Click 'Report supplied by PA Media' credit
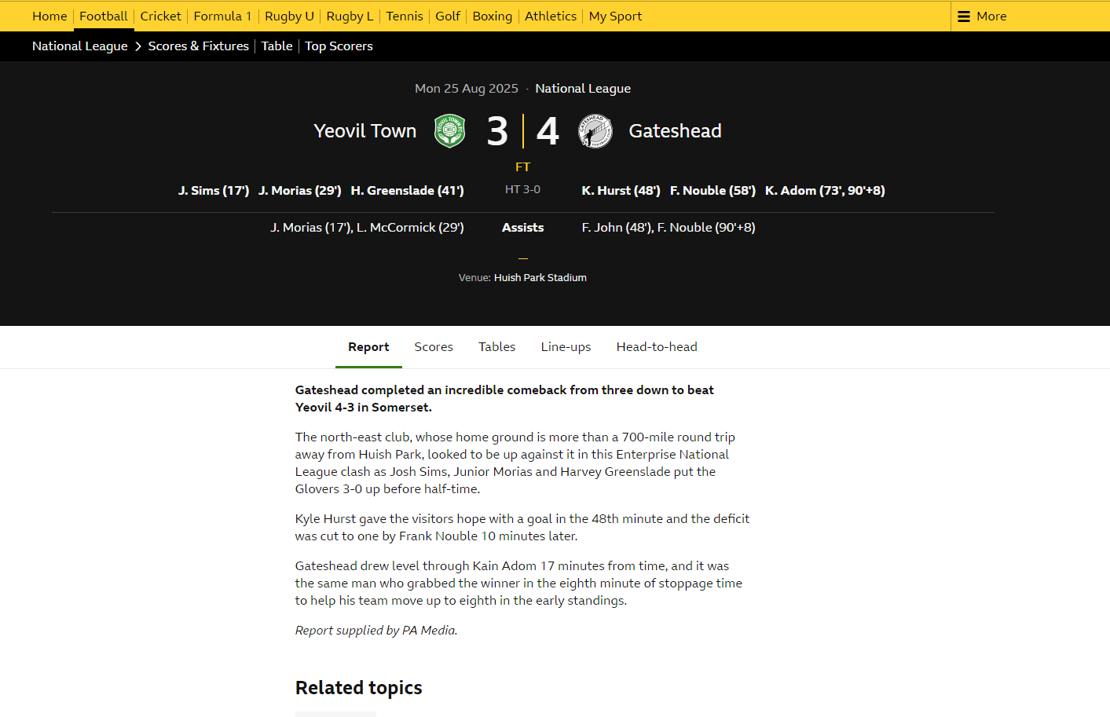 (376, 631)
